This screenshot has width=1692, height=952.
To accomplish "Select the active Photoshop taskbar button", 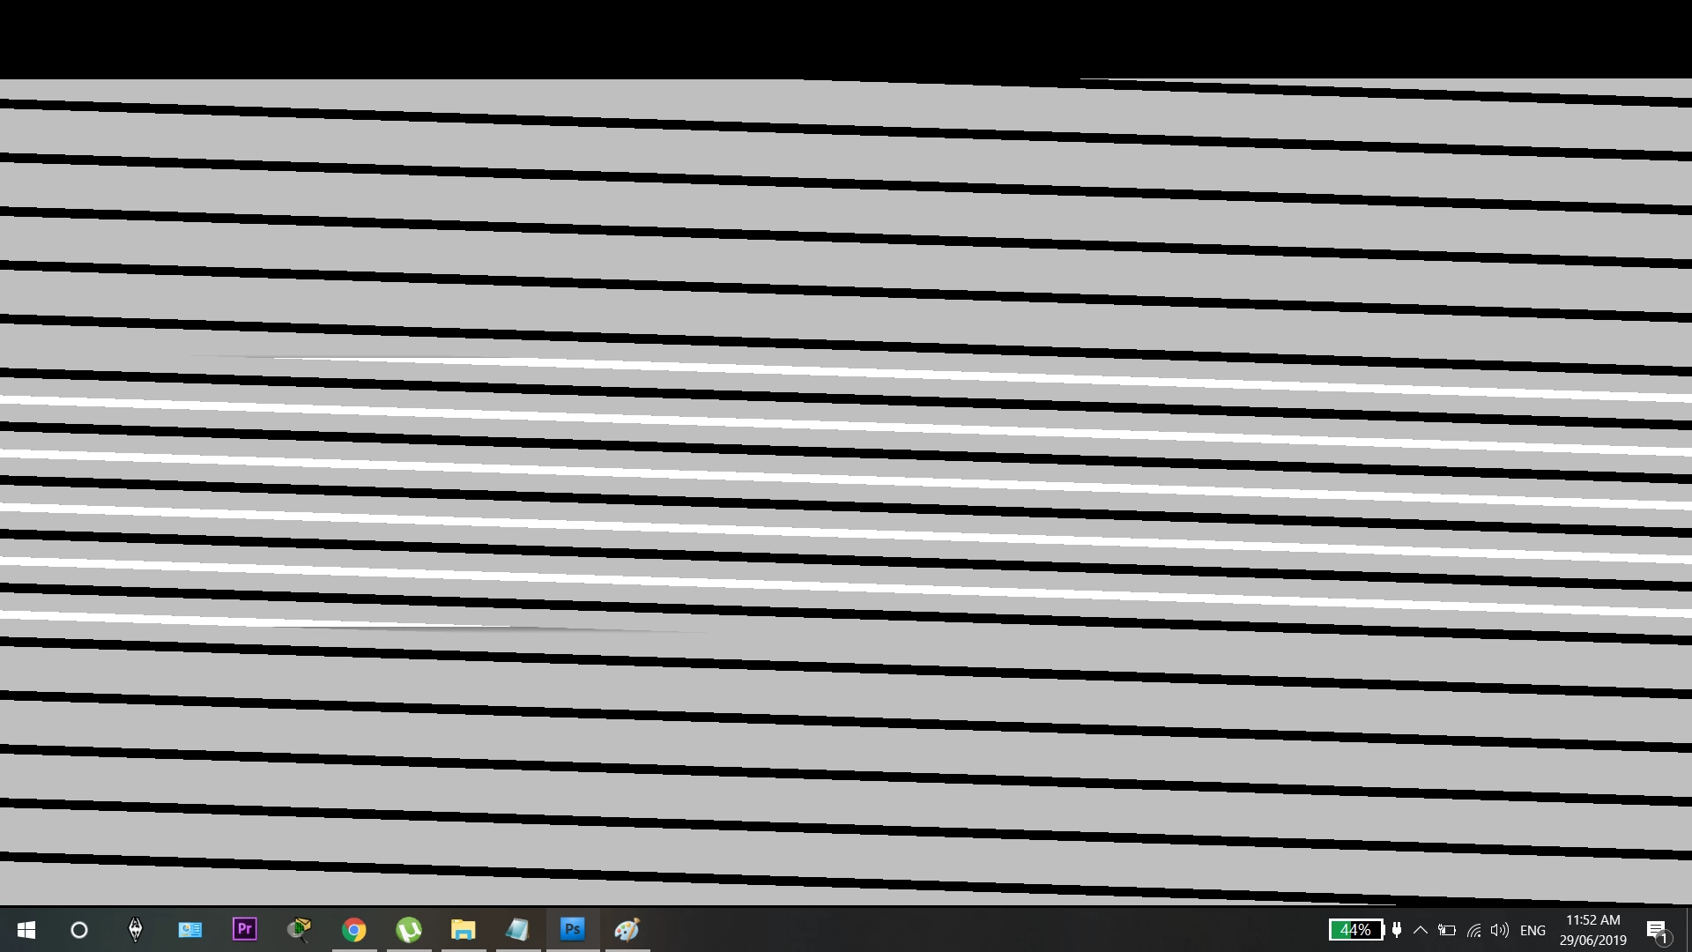I will pyautogui.click(x=573, y=929).
